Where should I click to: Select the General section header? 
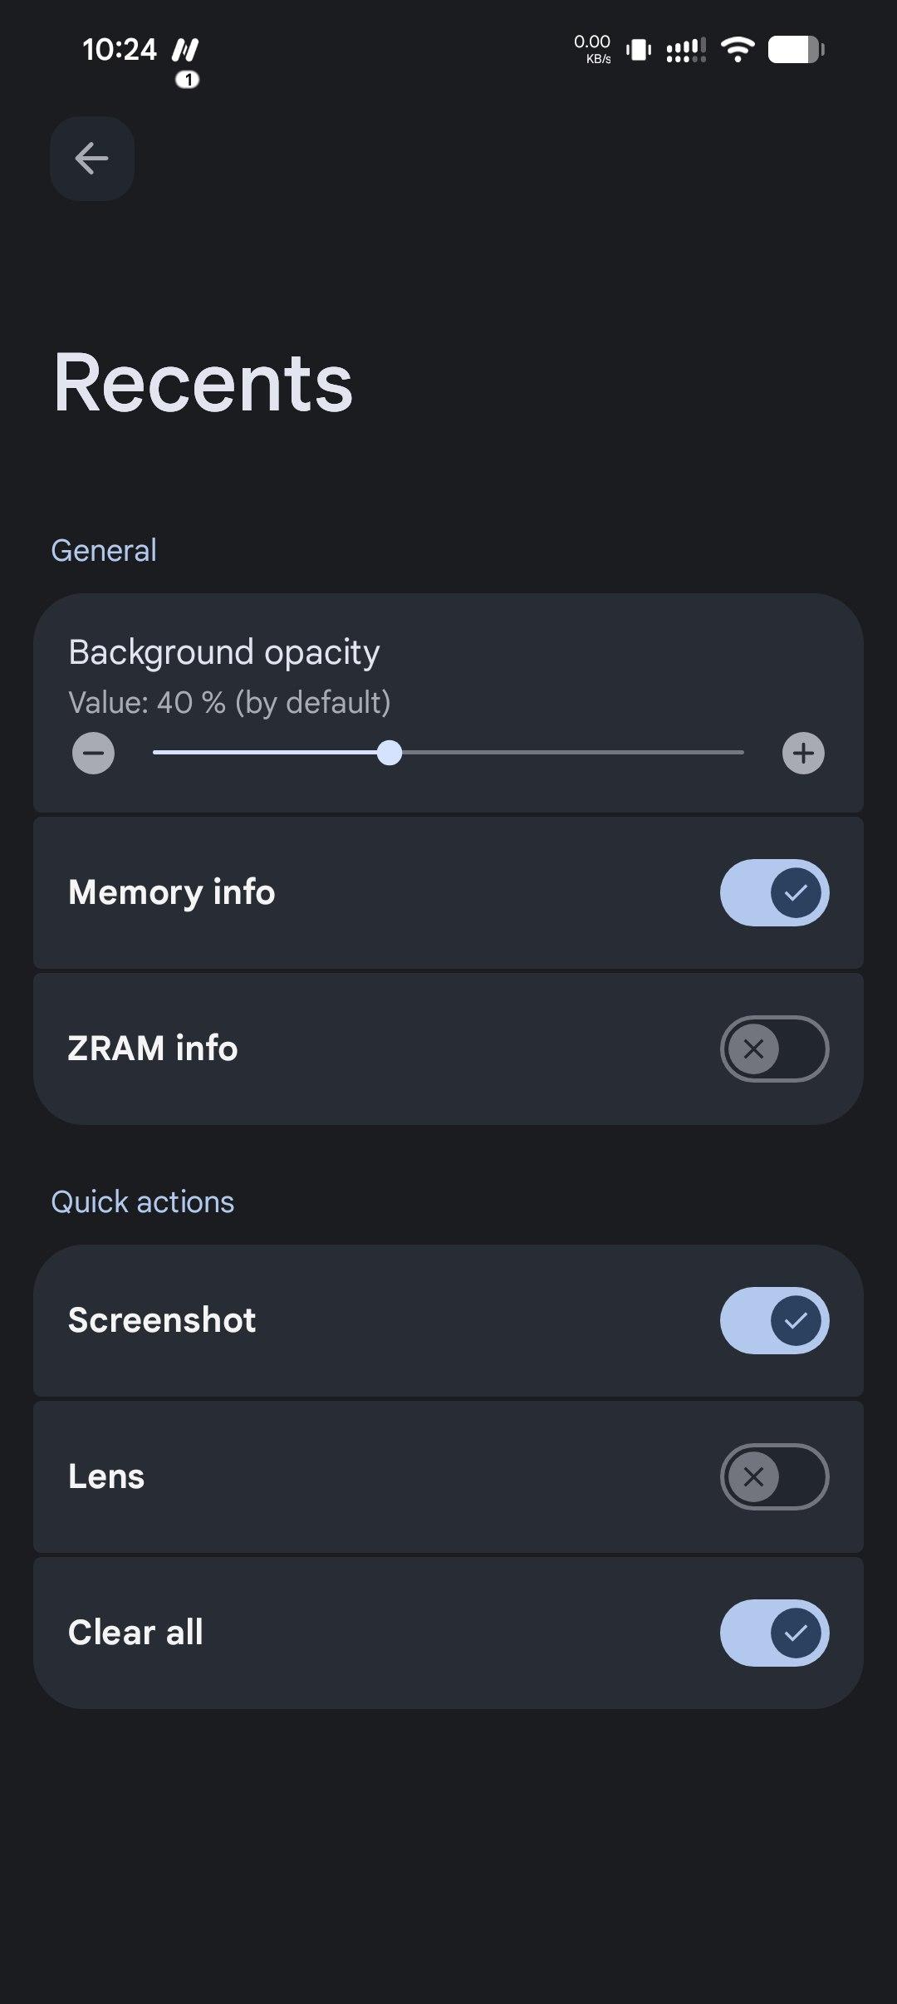click(x=104, y=551)
